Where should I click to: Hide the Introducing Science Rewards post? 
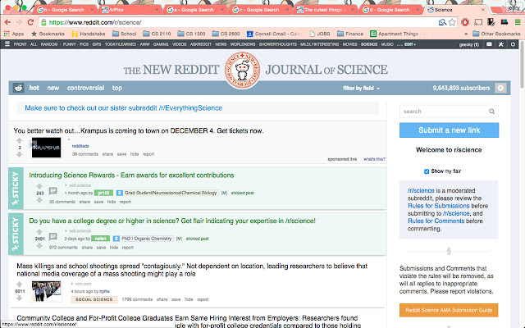tap(112, 202)
